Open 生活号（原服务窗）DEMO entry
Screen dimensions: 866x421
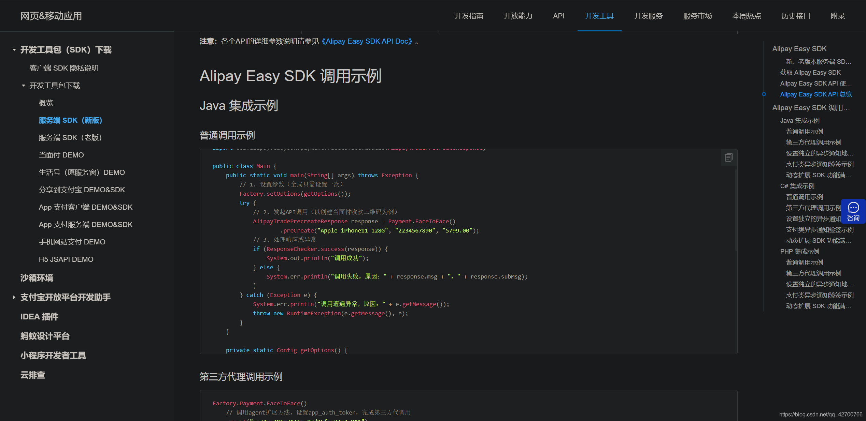coord(82,172)
